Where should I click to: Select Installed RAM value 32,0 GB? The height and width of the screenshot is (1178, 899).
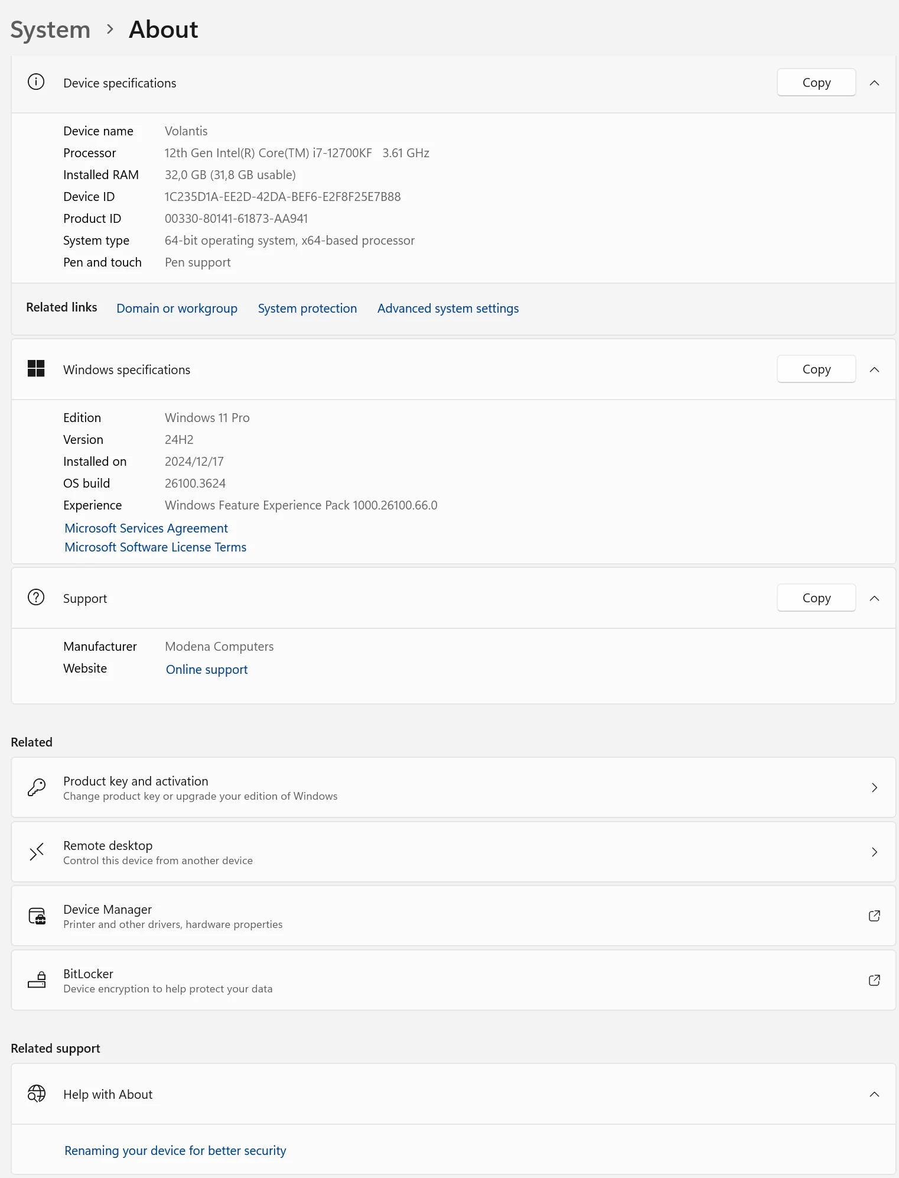tap(230, 175)
